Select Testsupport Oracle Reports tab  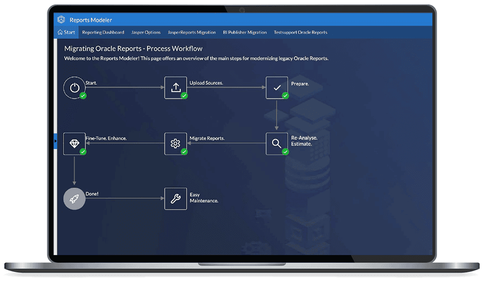click(x=301, y=32)
